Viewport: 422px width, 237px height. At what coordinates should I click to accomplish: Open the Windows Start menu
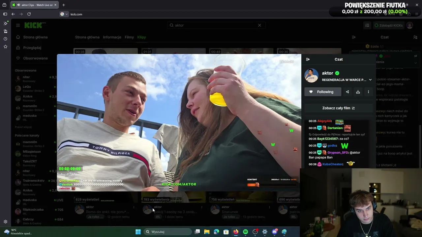pos(138,232)
